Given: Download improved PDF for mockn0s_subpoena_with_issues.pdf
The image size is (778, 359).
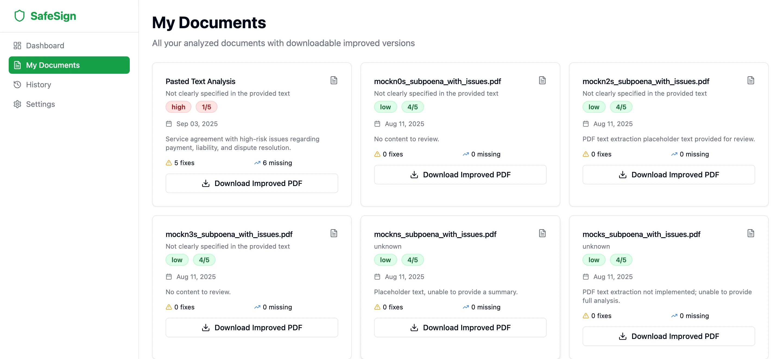Looking at the screenshot, I should click(460, 175).
